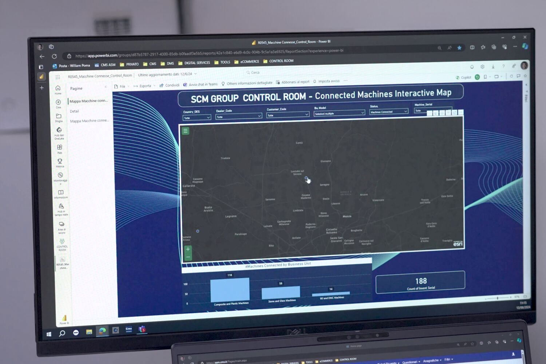
Task: Open the Machine_Serial dropdown
Action: pos(433,110)
